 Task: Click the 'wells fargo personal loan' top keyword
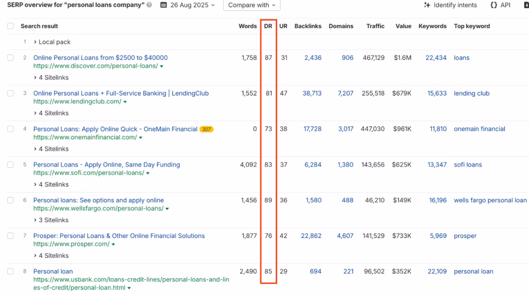click(x=490, y=200)
